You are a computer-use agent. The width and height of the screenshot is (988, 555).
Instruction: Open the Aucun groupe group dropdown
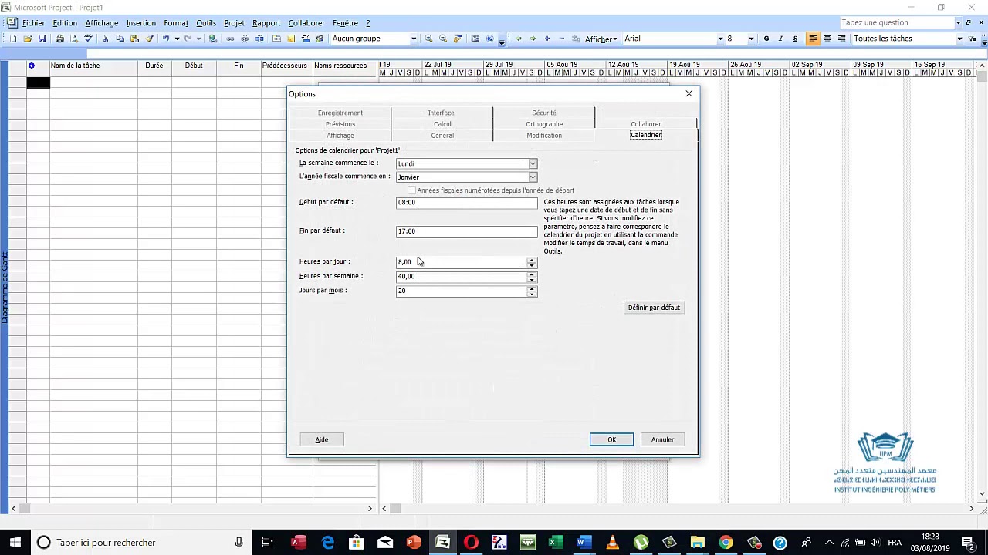click(x=414, y=39)
